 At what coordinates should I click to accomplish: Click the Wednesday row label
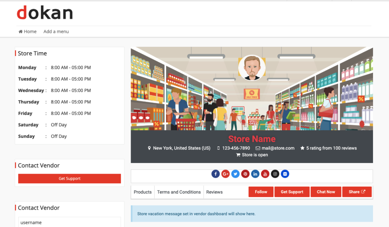click(31, 90)
